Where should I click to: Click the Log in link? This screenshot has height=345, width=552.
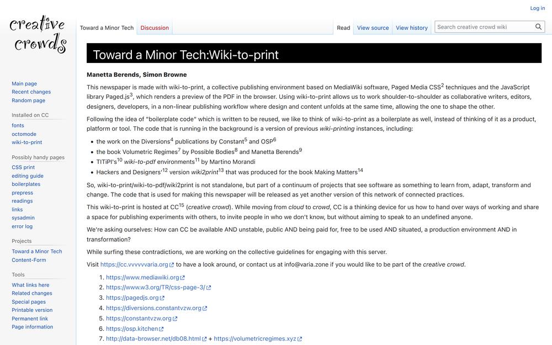pos(537,8)
